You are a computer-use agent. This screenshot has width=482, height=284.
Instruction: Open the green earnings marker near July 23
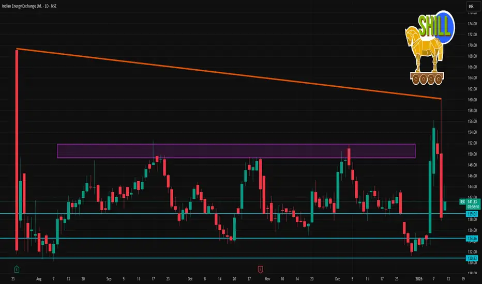(x=17, y=270)
